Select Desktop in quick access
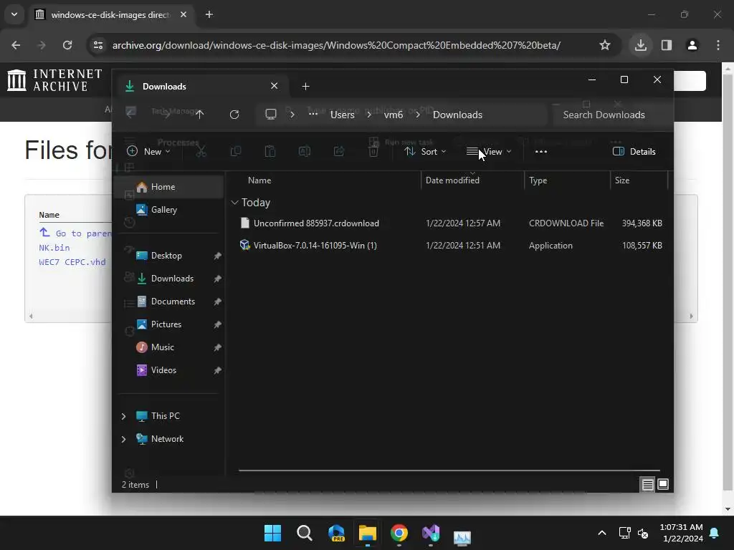 pos(169,256)
